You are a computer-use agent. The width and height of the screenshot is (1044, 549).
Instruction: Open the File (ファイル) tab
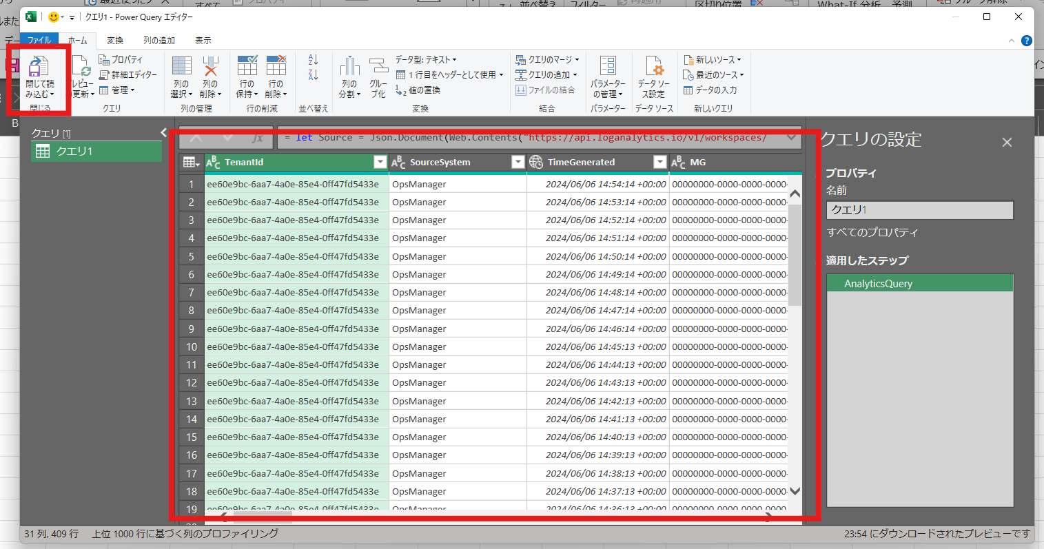(39, 41)
